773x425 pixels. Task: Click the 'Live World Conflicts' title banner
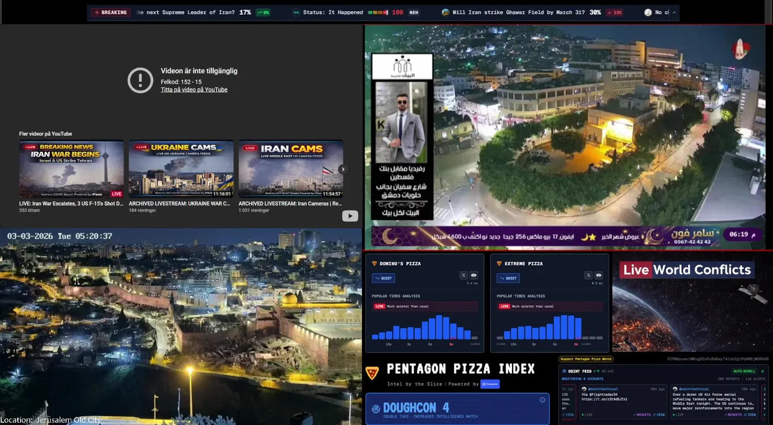[687, 270]
